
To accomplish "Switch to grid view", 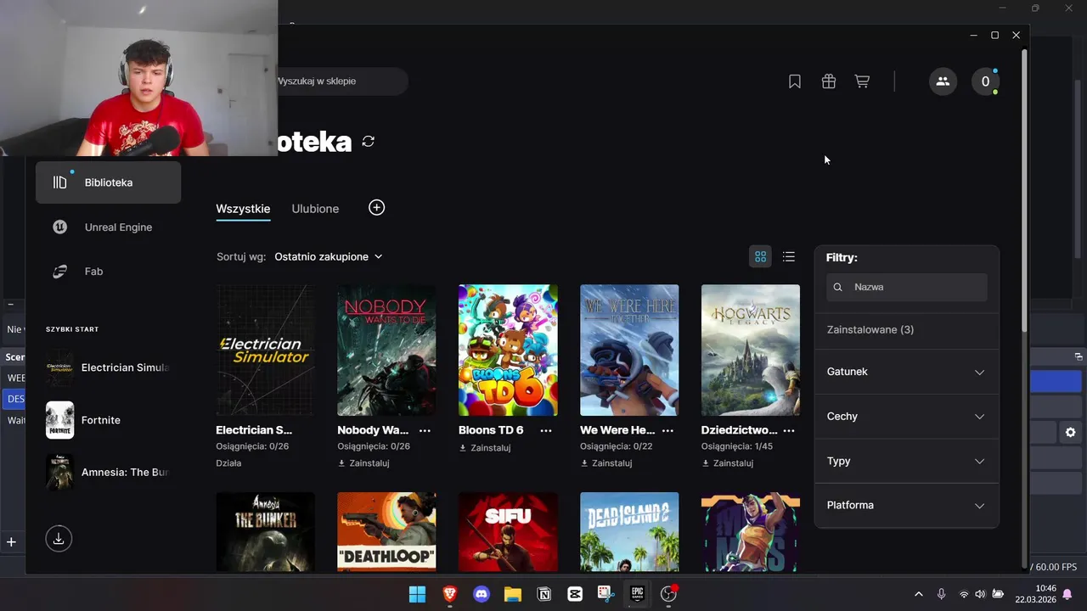I will [761, 256].
